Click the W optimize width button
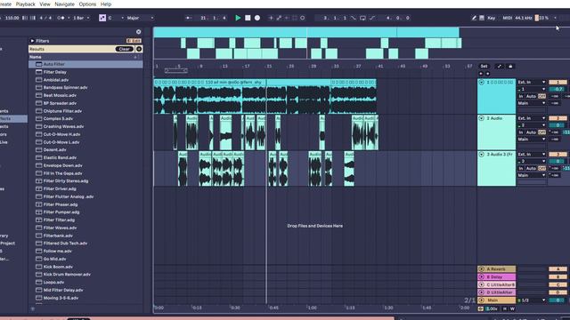 coord(512,308)
